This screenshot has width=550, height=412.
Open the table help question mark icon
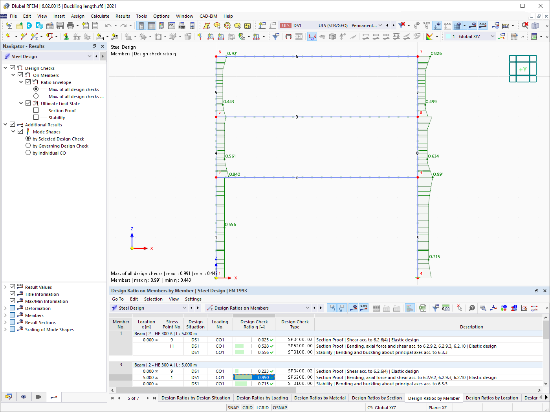tap(472, 308)
